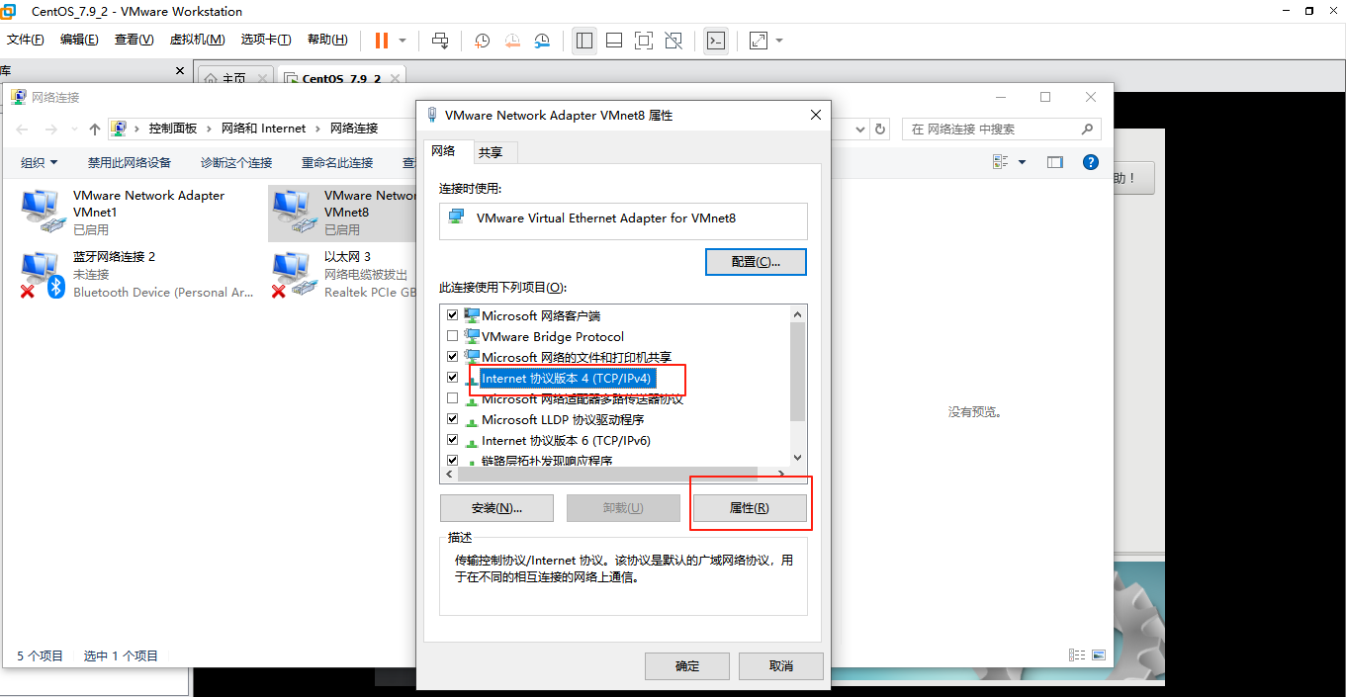Show the preview pane in Network Connections
This screenshot has height=697, width=1346.
(1055, 162)
